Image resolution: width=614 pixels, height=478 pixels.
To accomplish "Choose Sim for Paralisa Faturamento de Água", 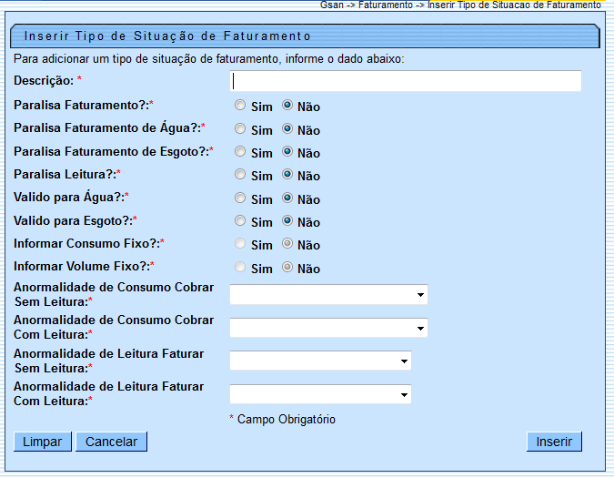I will pos(240,129).
